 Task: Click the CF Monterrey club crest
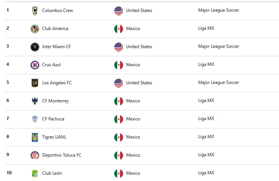(35, 101)
